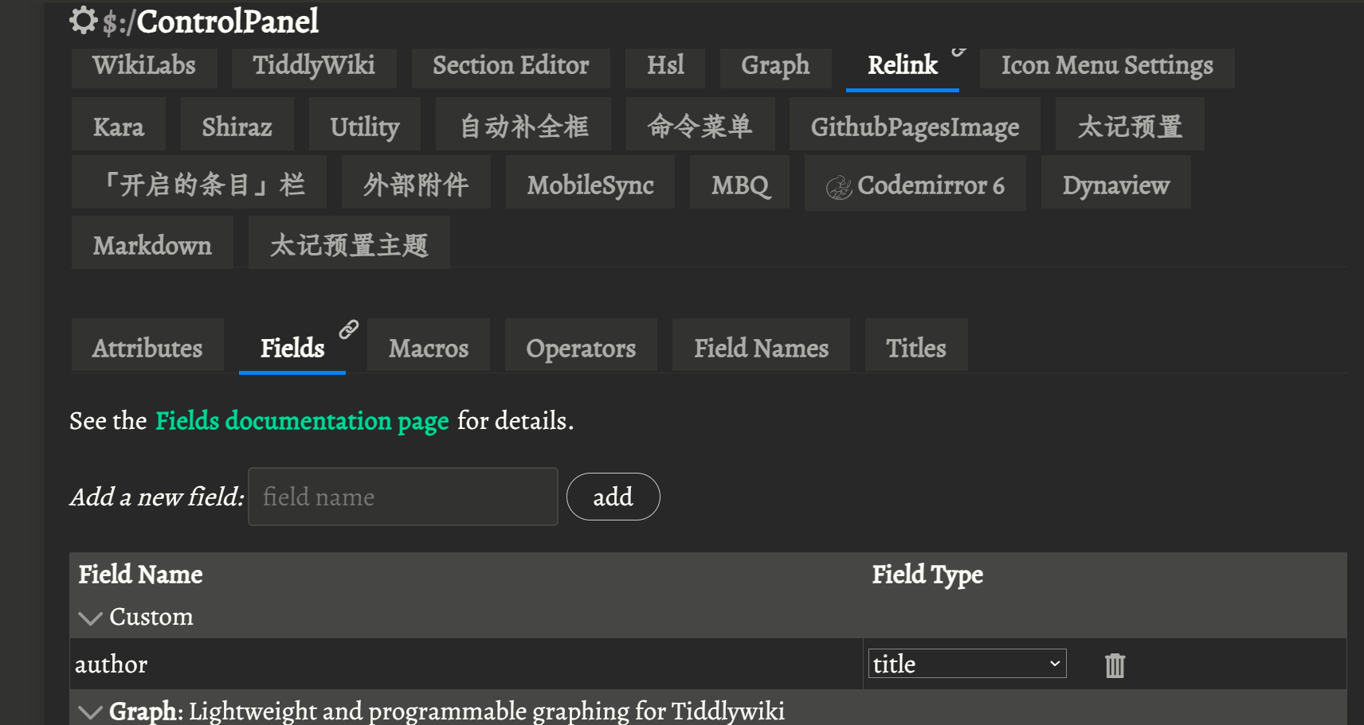
Task: Focus the field name input box
Action: [403, 497]
